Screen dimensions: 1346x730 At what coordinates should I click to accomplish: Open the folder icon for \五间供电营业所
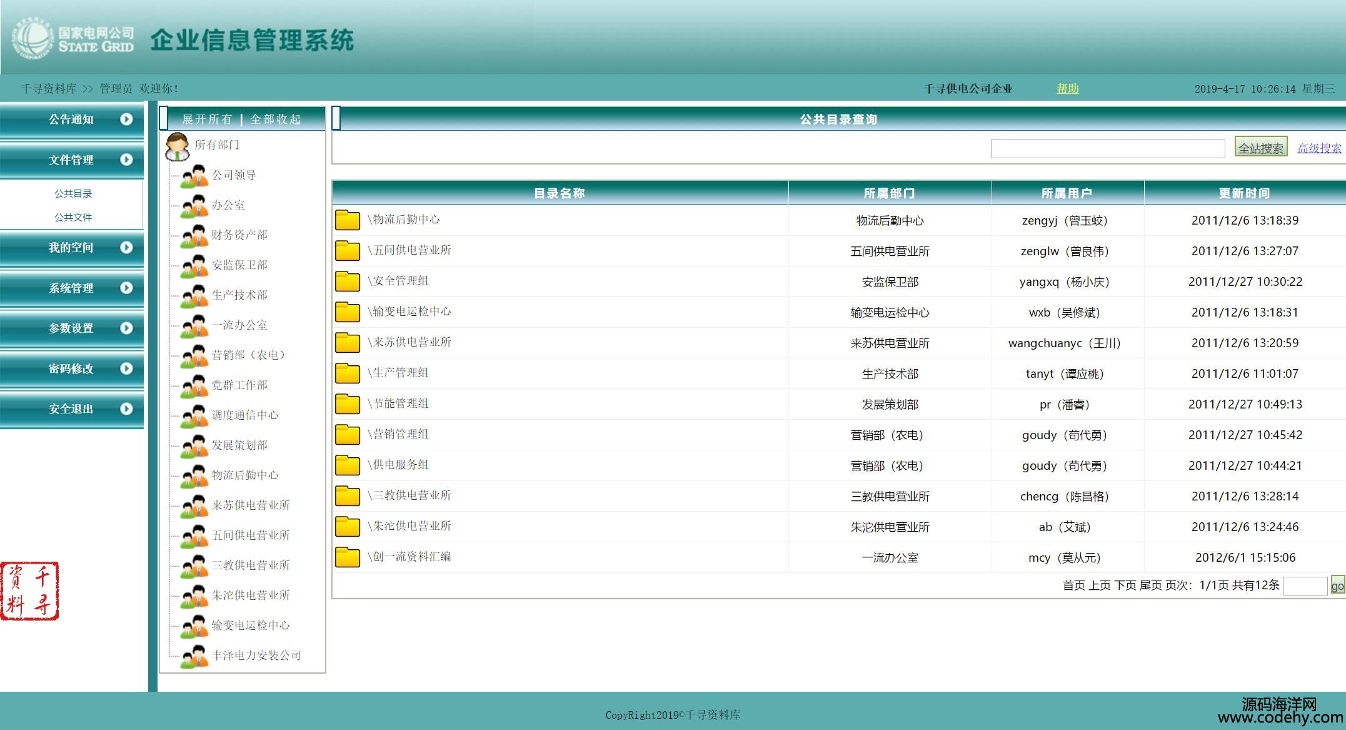pyautogui.click(x=348, y=250)
